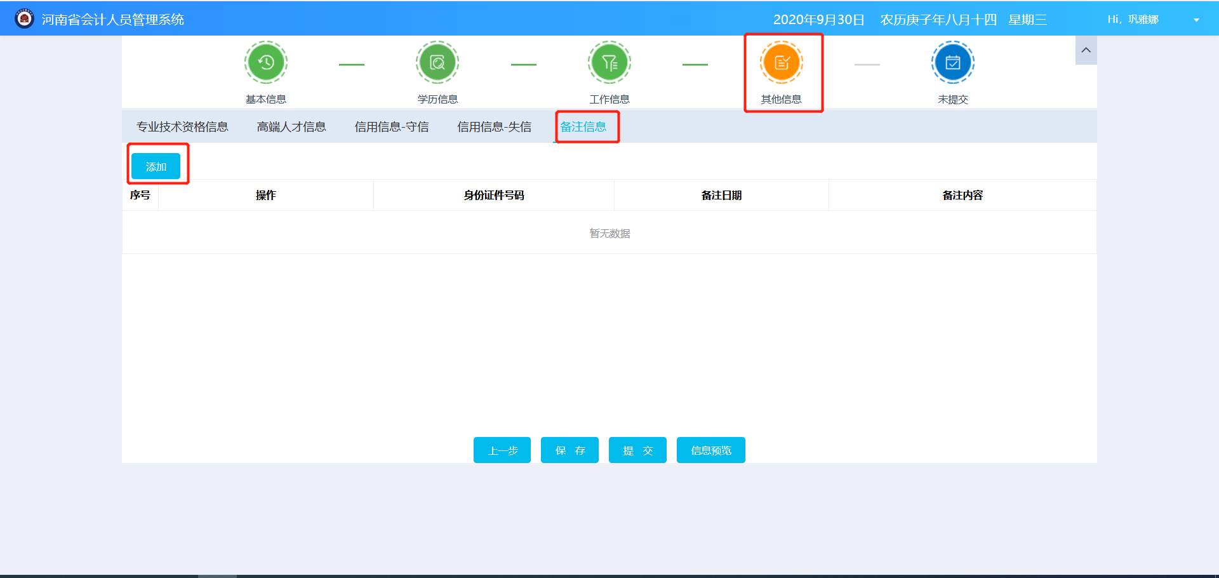
Task: Switch to the 信用信息-守信 tab
Action: (x=392, y=126)
